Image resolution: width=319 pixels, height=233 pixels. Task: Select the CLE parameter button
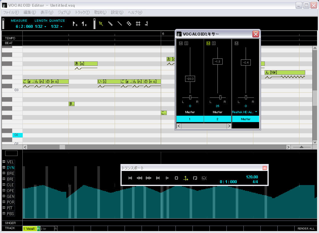[10, 185]
